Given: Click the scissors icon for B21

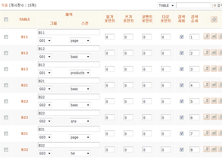Looking at the screenshot, I should [x=214, y=85].
